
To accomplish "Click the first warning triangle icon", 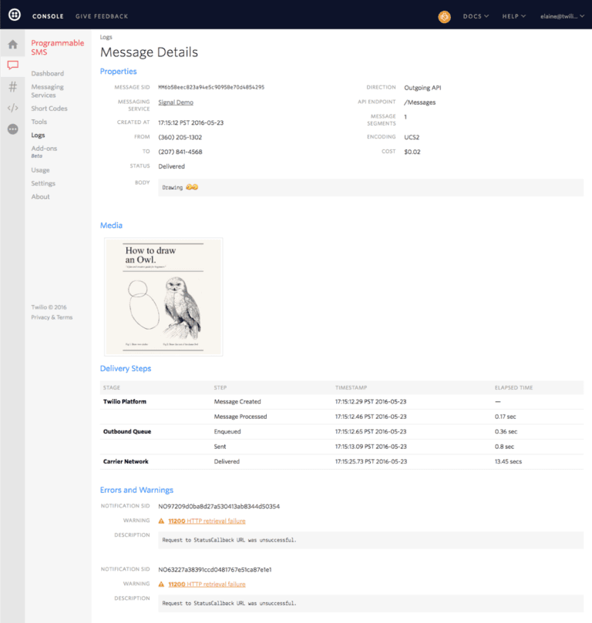I will [x=161, y=521].
